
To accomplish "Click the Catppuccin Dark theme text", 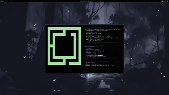I will pos(93,55).
